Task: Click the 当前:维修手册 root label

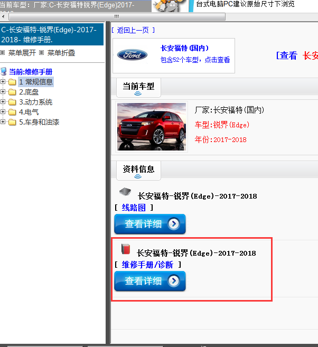Action: pos(31,72)
